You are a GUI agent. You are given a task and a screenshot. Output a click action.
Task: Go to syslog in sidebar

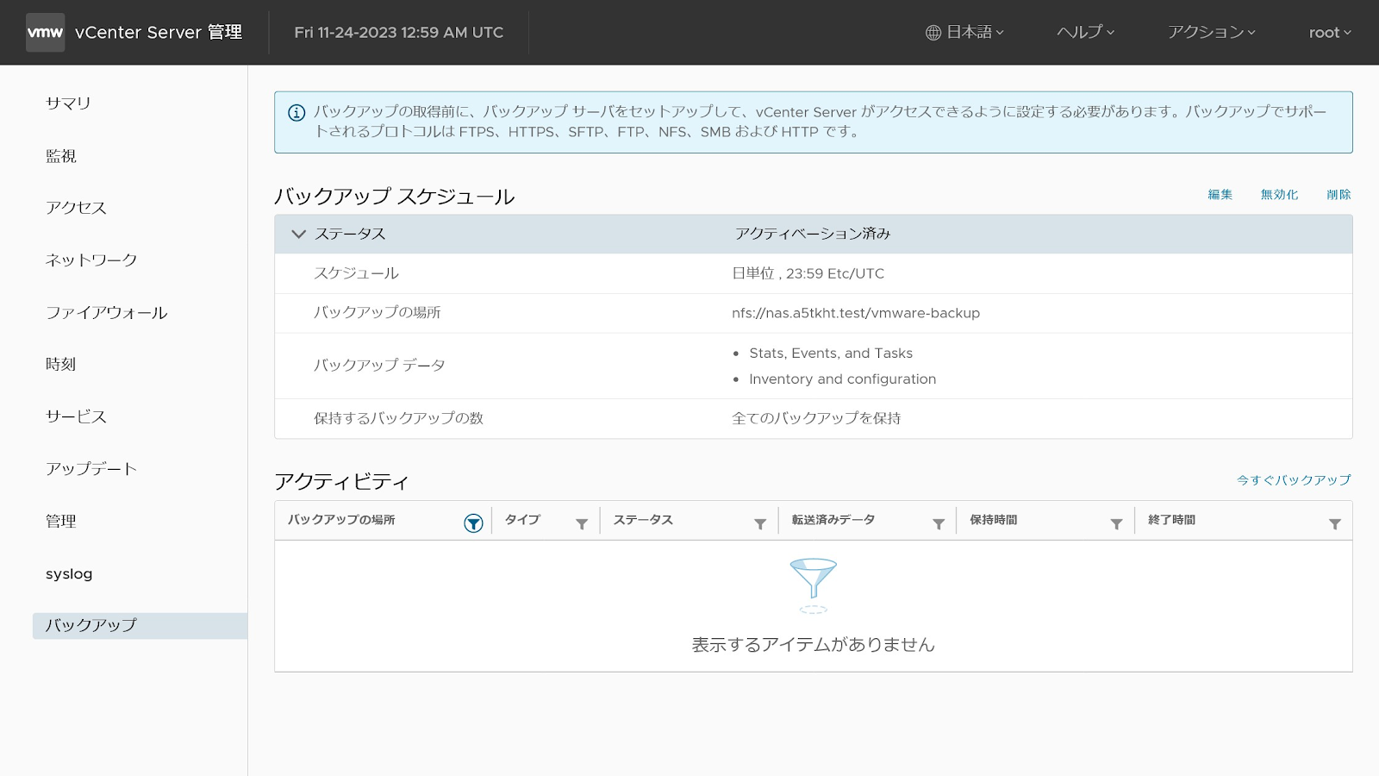[x=69, y=574]
